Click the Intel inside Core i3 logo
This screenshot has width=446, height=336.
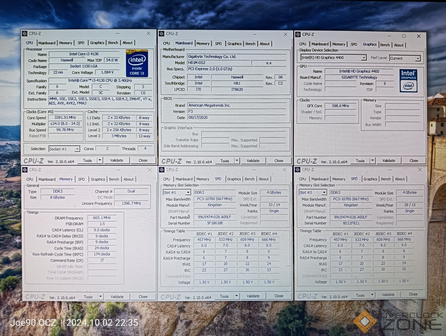pos(137,63)
